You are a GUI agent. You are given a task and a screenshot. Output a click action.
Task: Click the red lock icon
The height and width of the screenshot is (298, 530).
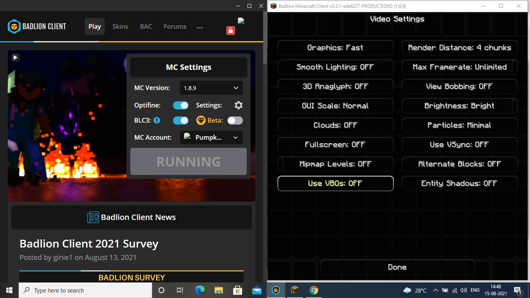[231, 31]
